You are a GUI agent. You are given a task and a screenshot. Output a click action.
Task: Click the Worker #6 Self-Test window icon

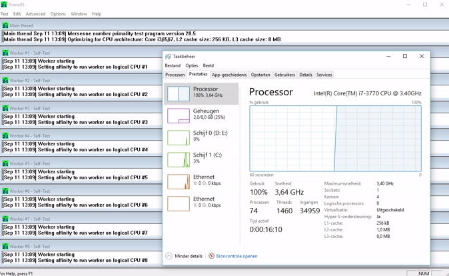pos(5,191)
